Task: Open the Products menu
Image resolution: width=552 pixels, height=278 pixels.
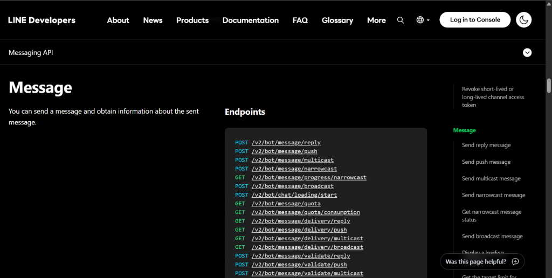Action: [192, 20]
